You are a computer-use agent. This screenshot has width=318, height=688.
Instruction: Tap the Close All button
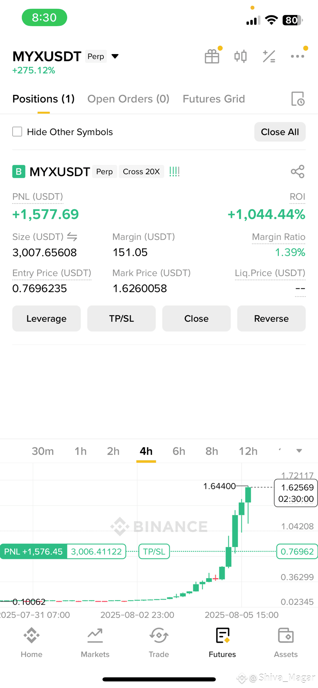coord(280,132)
